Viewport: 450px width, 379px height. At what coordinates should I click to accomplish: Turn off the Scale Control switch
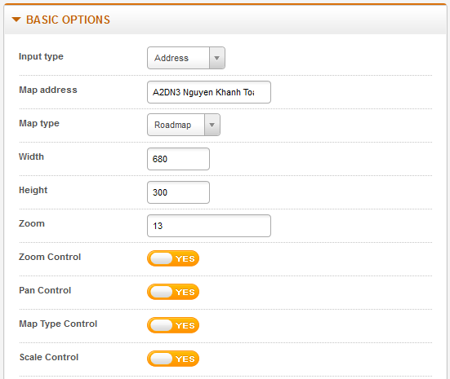point(173,359)
